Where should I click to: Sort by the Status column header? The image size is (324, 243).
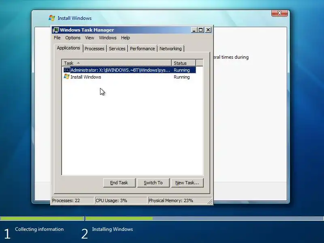pos(183,63)
